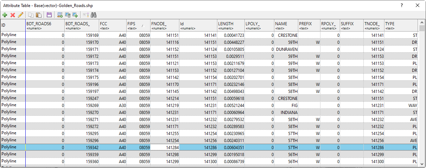
Task: Click the Id numeric column header
Action: (198, 25)
